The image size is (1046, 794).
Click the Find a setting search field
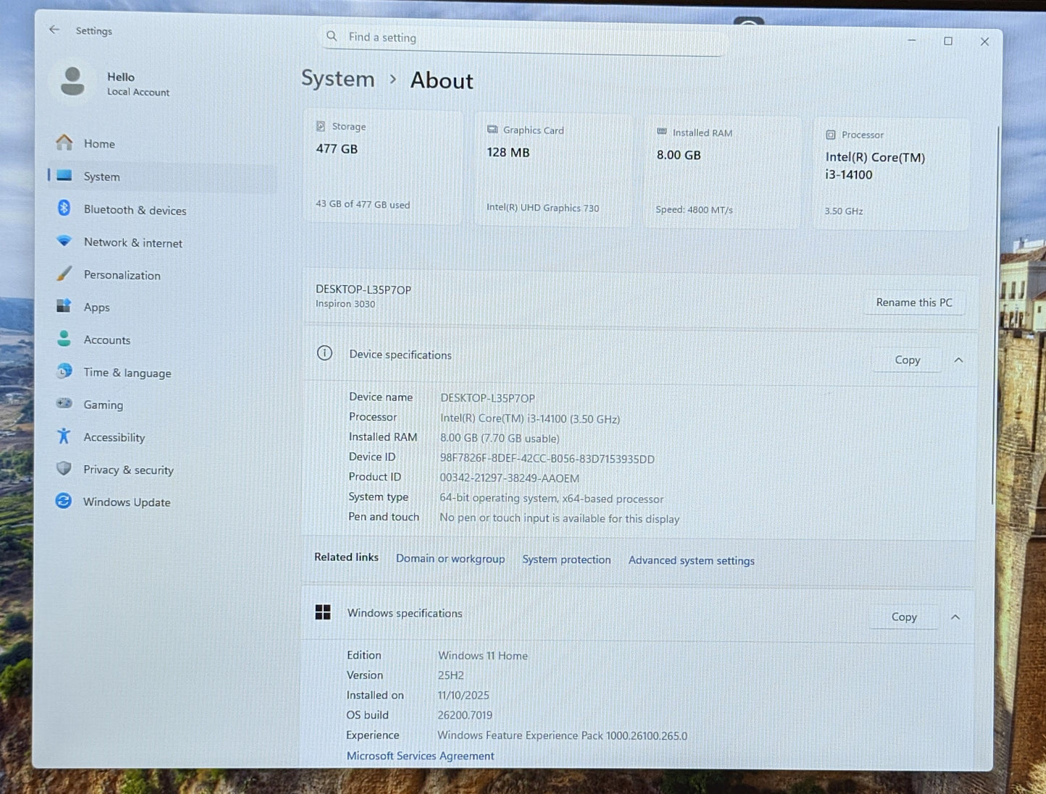523,38
